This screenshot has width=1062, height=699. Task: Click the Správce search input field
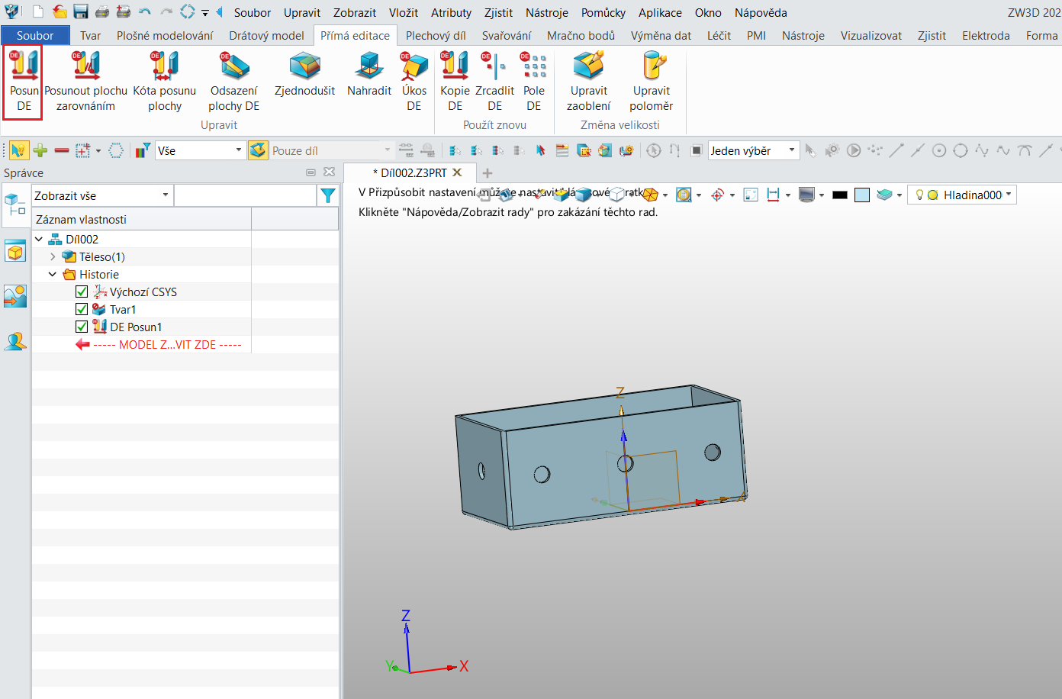tap(245, 195)
